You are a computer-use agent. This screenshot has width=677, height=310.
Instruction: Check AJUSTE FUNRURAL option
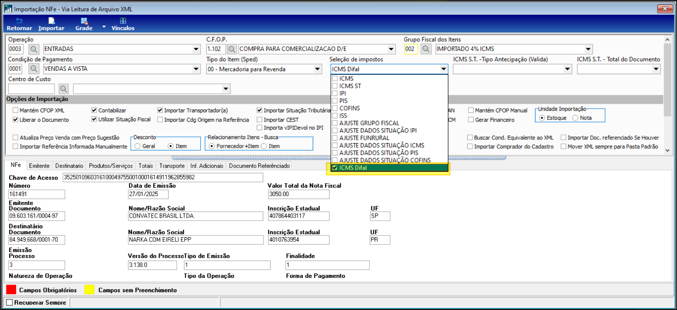[x=335, y=138]
